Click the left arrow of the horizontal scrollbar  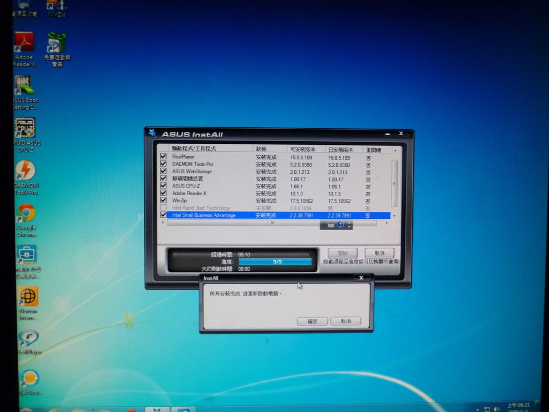[162, 223]
